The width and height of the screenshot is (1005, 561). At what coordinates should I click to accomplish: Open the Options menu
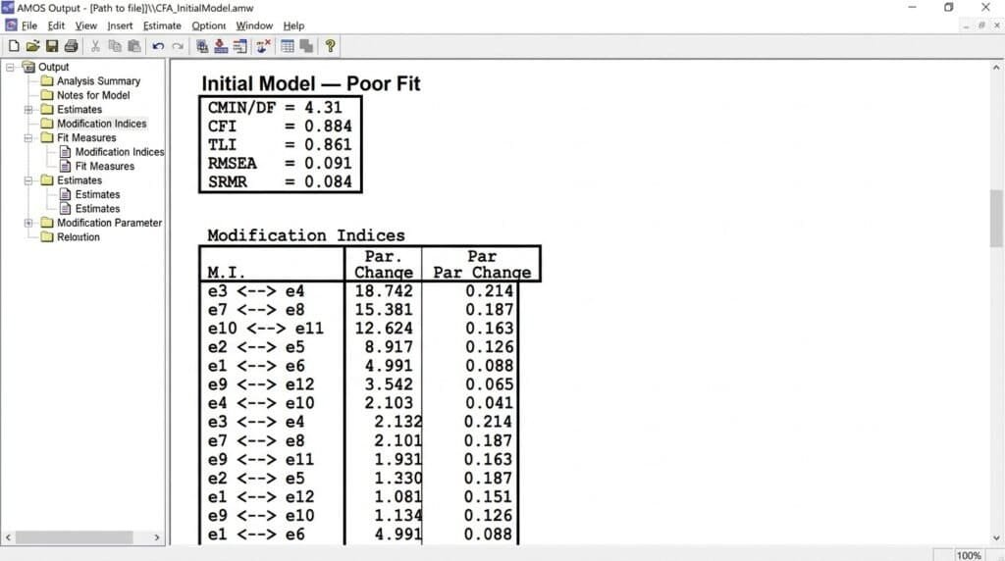tap(208, 25)
